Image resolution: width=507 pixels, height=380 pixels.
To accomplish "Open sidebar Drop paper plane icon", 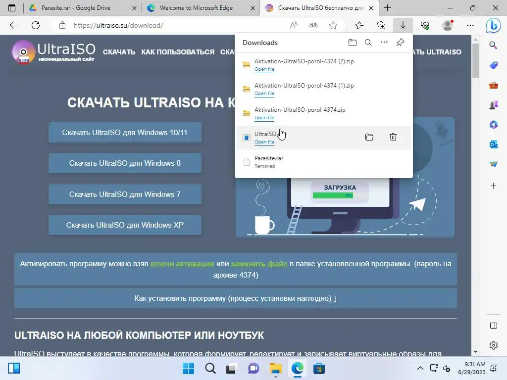I will [493, 164].
